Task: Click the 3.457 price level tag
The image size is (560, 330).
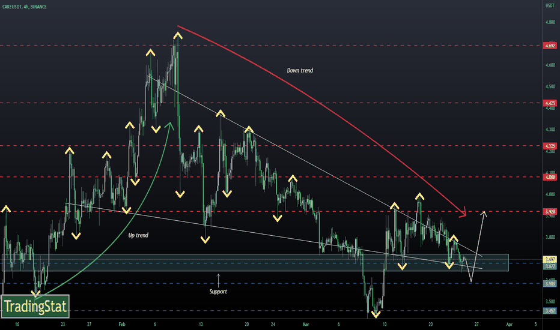Action: click(550, 311)
